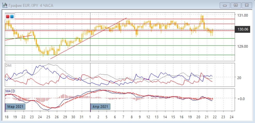Click the График EUR/JPY 4 ЧАСА title
The width and height of the screenshot is (255, 123).
pos(31,5)
